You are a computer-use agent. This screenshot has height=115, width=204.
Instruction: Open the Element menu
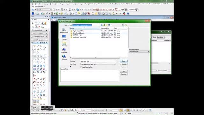tap(41, 4)
